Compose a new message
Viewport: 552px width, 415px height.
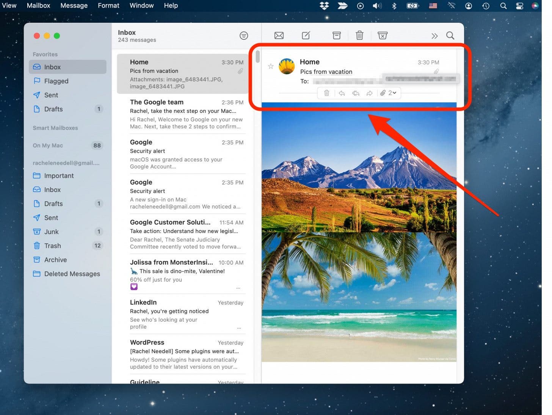pyautogui.click(x=306, y=36)
